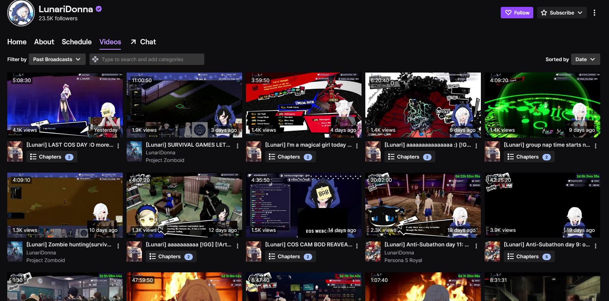Click Project Zomboid box art beside SURVIVAL GAMES
The image size is (609, 301).
coord(134,151)
